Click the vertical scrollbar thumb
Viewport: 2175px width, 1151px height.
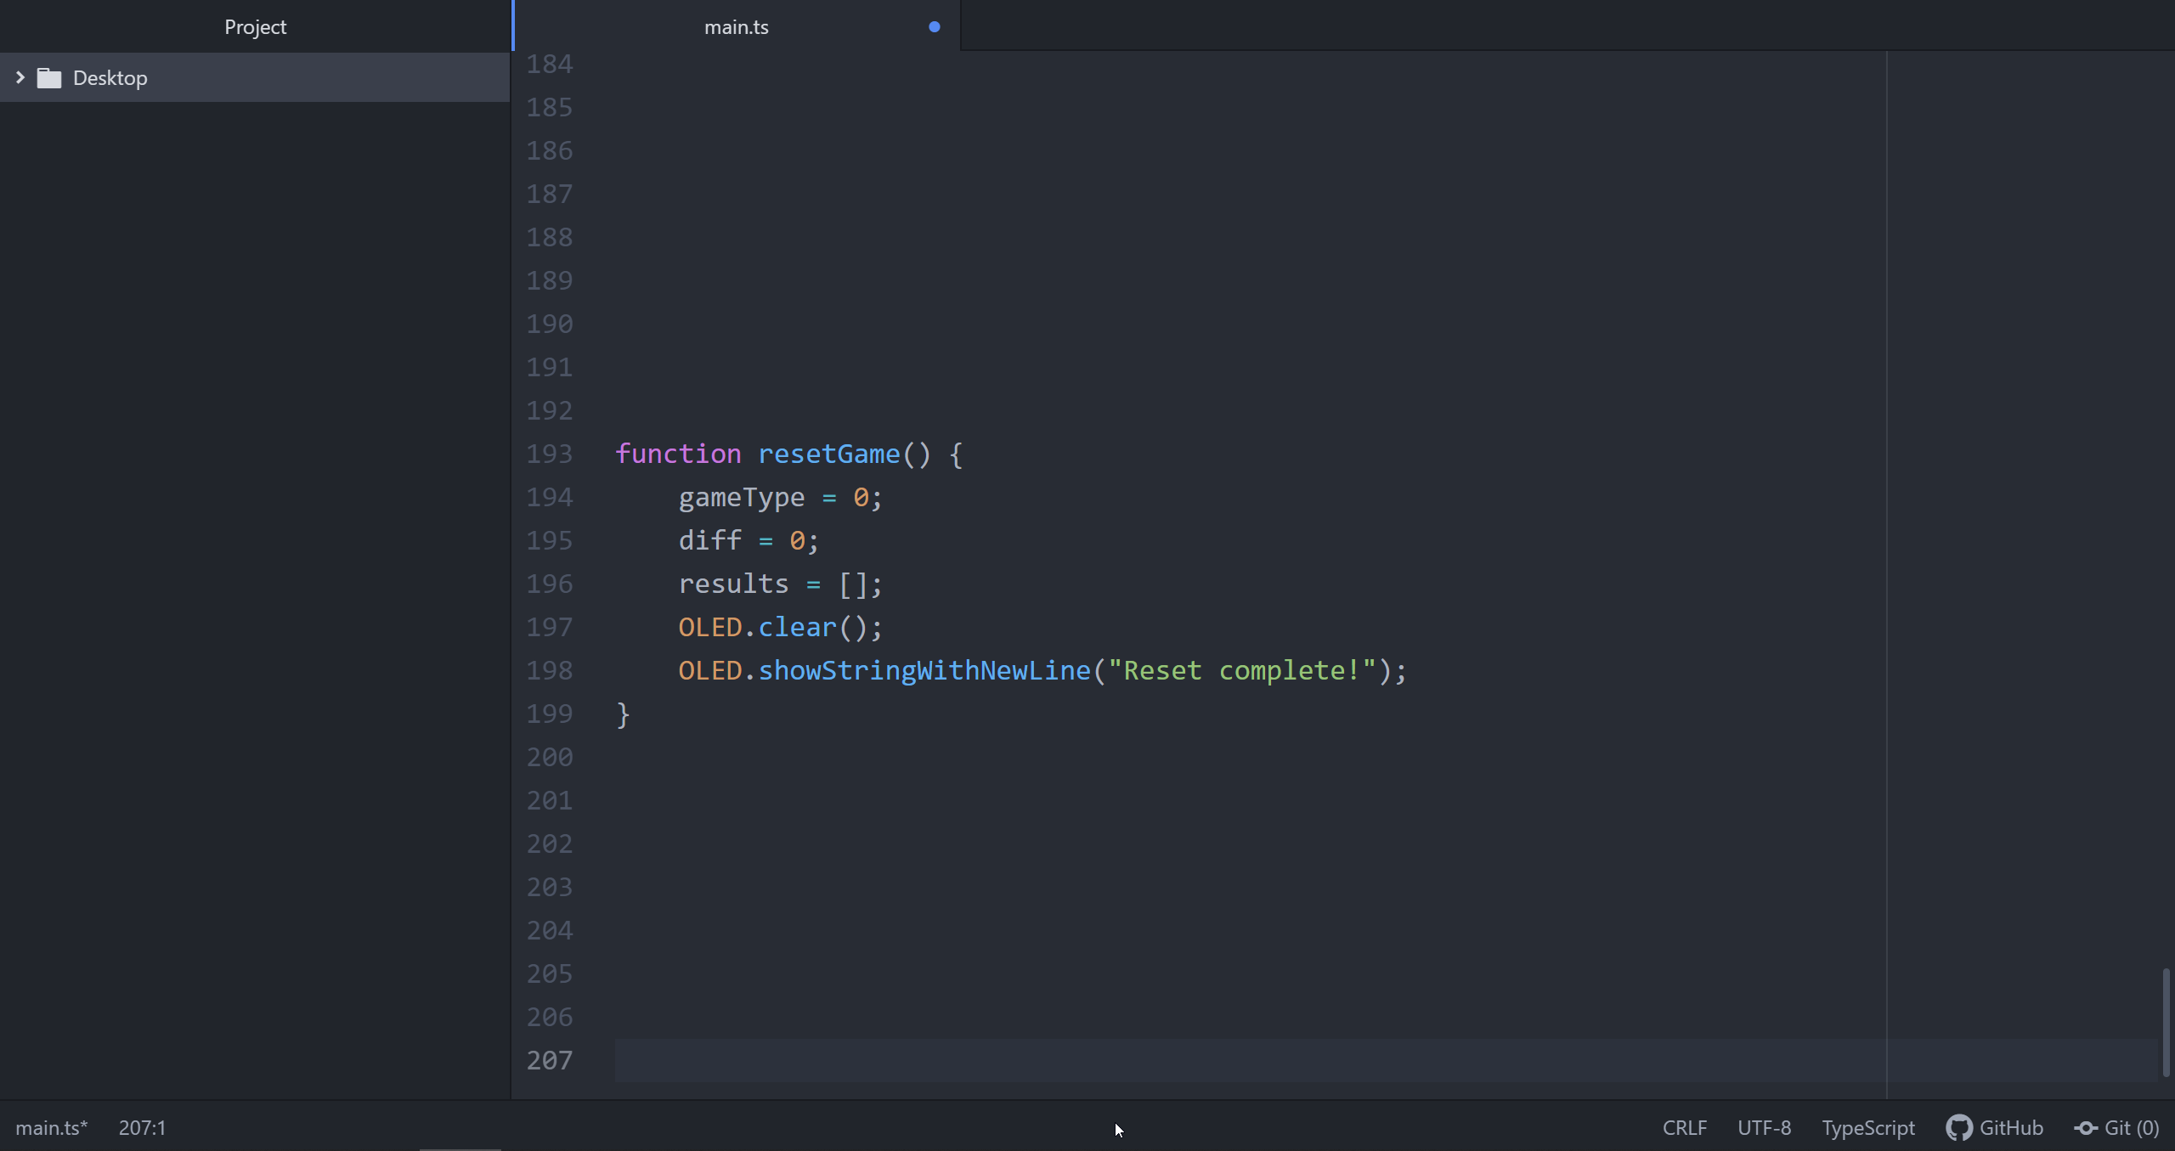[x=2166, y=1022]
